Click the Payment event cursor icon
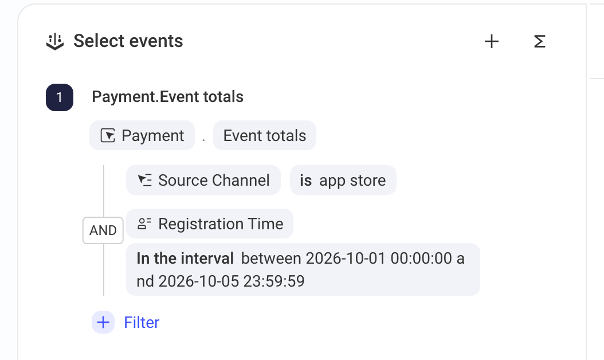 pos(108,136)
